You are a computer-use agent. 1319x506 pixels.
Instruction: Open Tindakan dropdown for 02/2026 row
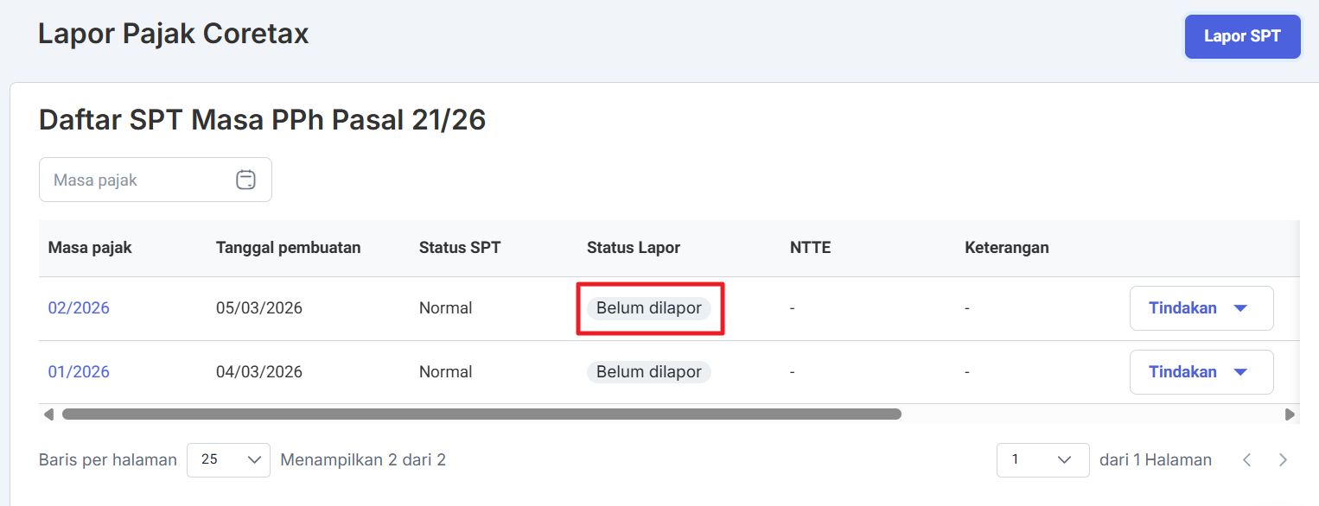coord(1201,308)
